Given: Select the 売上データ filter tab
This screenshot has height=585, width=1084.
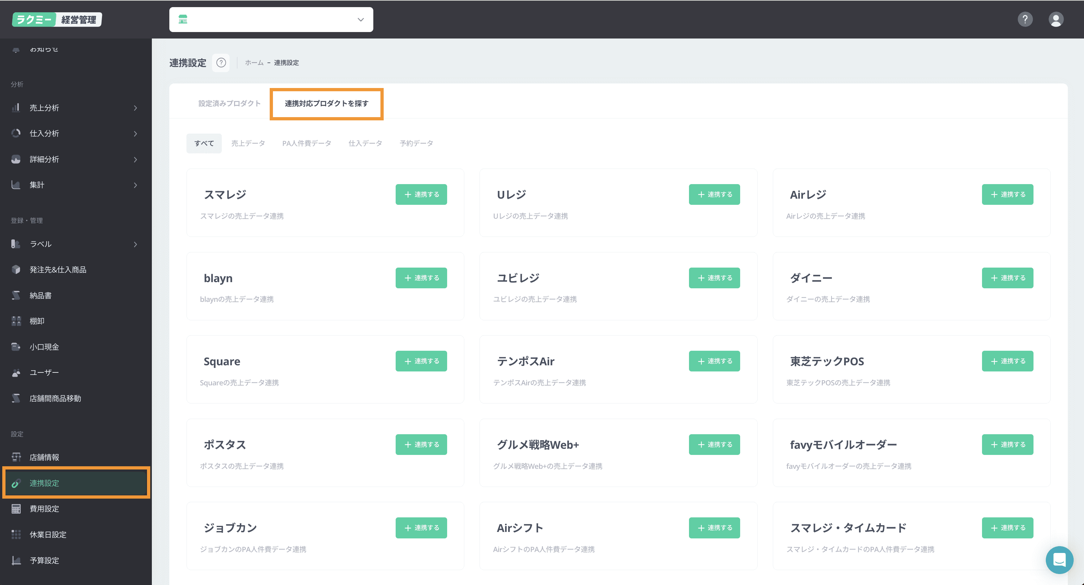Looking at the screenshot, I should [x=248, y=143].
